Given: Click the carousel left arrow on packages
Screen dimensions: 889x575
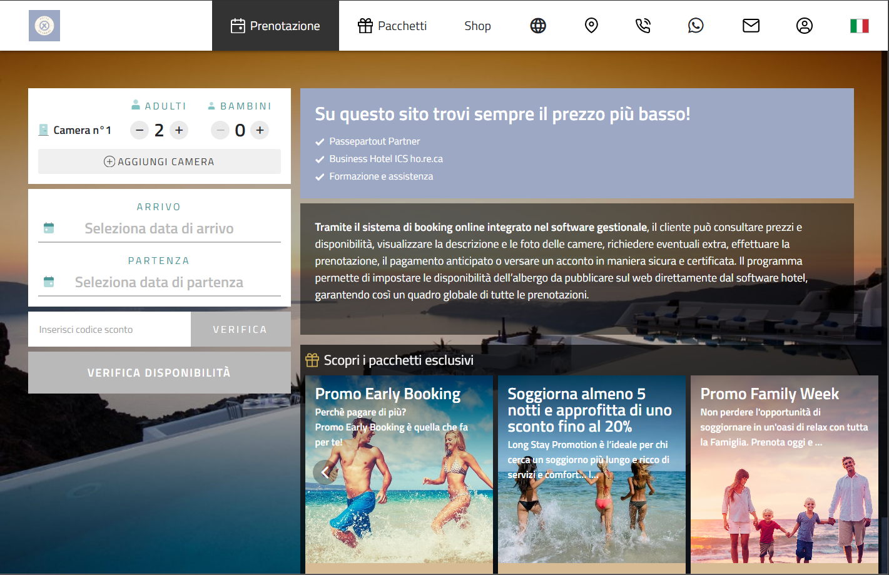Looking at the screenshot, I should [325, 472].
